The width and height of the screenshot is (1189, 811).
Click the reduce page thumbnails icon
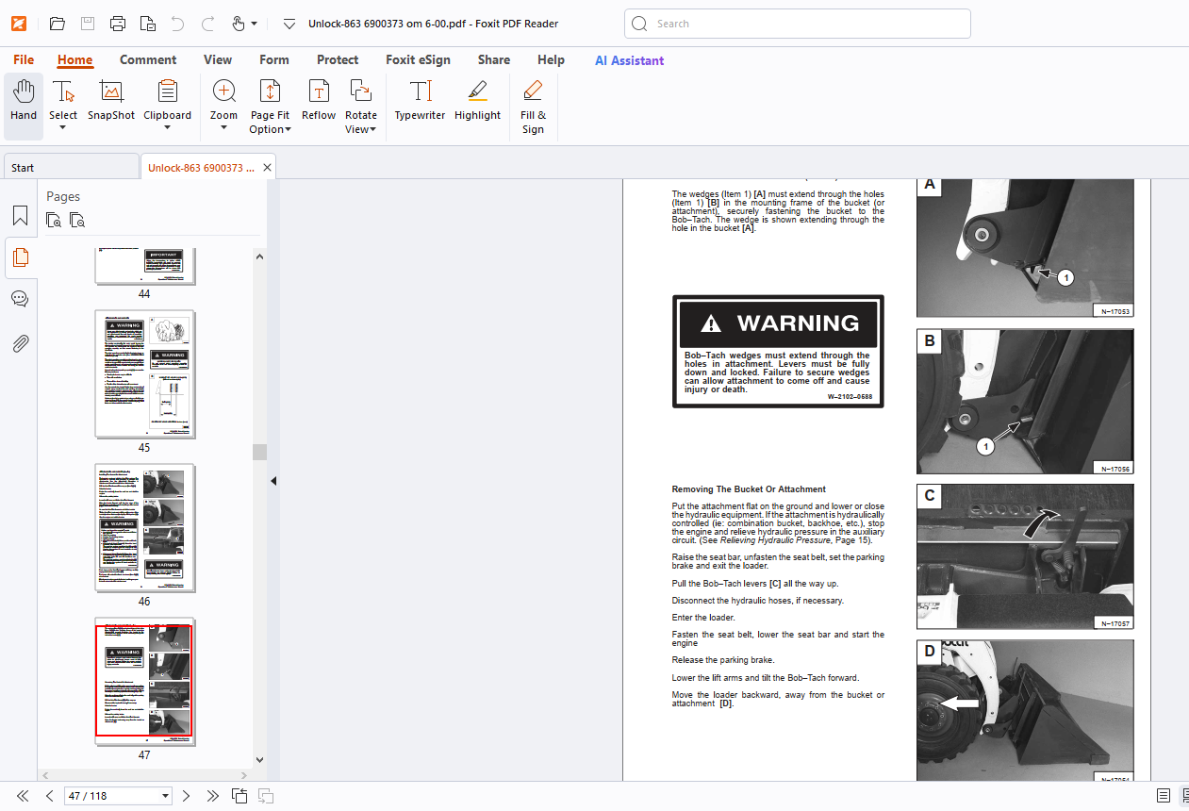pyautogui.click(x=77, y=221)
